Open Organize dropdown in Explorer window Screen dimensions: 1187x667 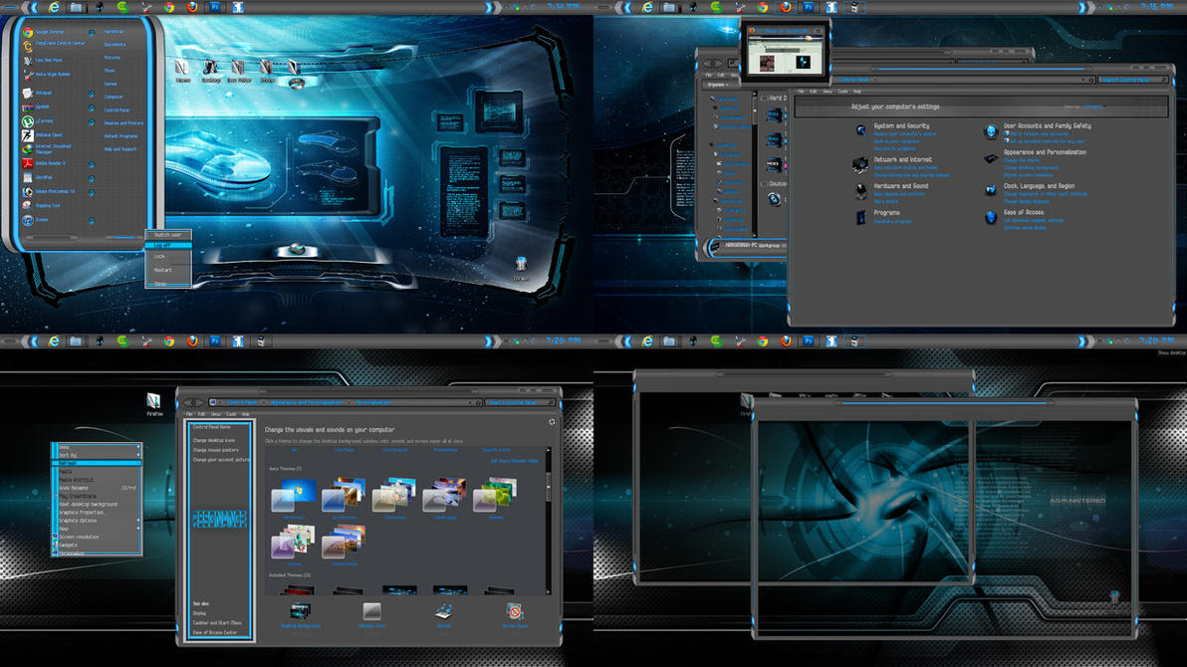pos(716,85)
